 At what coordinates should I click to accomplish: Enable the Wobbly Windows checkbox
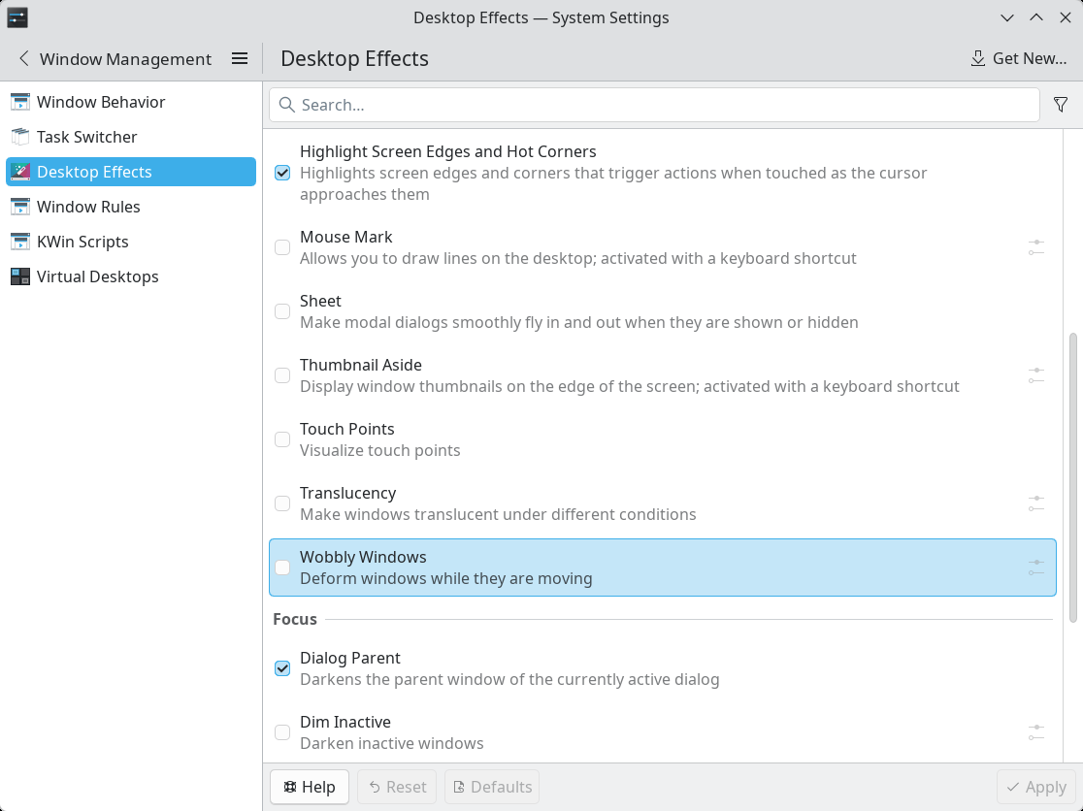[x=282, y=568]
